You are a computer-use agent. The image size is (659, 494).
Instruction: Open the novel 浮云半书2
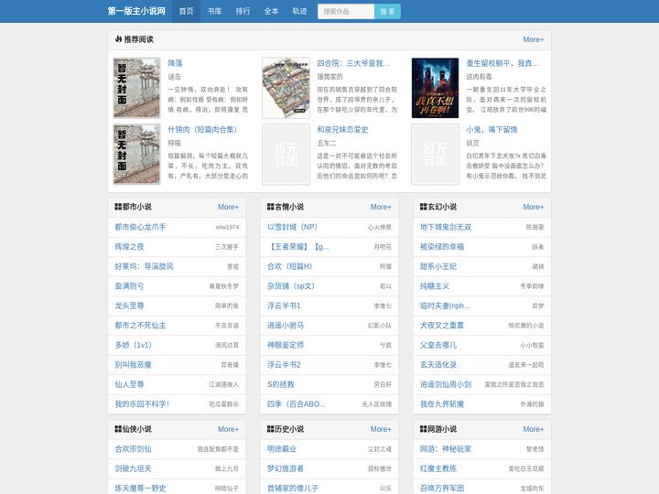(284, 365)
